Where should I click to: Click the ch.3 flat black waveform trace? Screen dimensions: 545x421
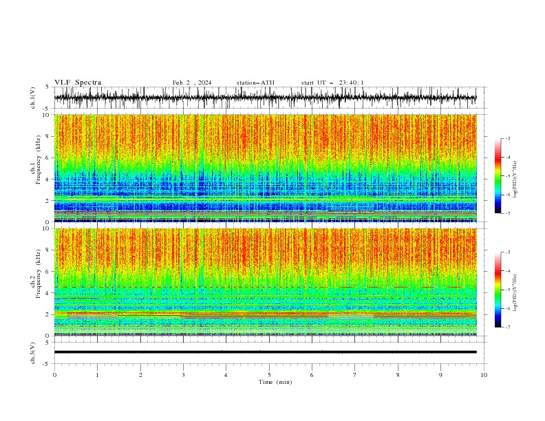tap(265, 352)
